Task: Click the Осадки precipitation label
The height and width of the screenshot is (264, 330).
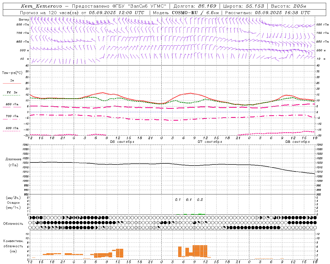Action: [13, 203]
